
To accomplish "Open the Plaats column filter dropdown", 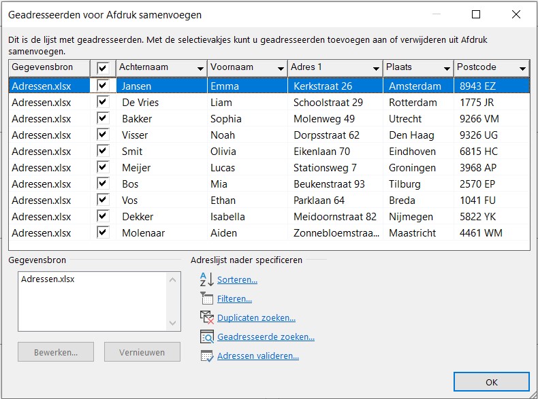I will tap(447, 69).
